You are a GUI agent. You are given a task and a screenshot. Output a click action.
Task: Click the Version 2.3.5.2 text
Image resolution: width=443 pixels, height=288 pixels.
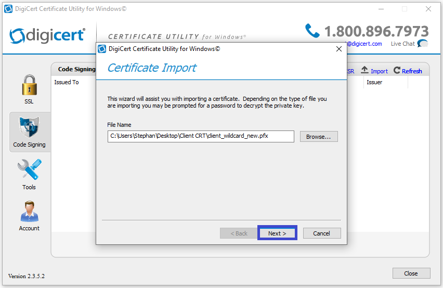coord(27,276)
